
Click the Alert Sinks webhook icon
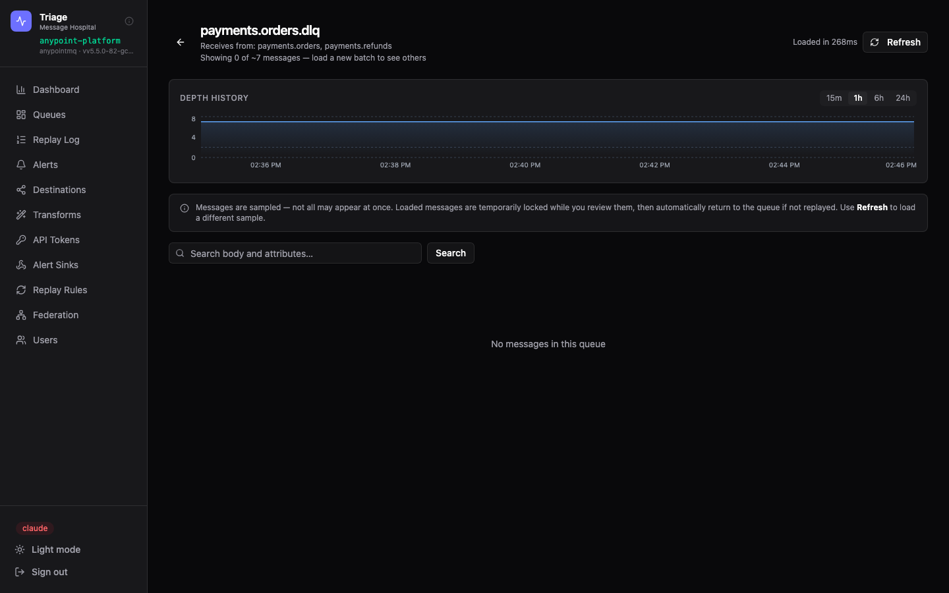click(x=21, y=265)
